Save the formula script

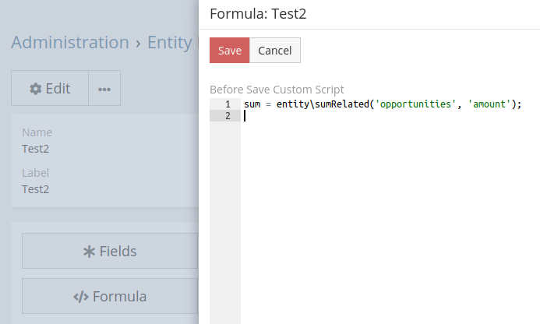point(229,51)
